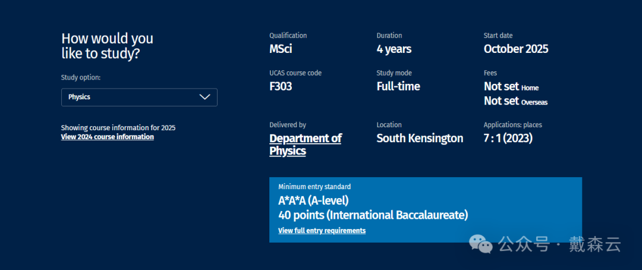Select the 4 years duration text
The height and width of the screenshot is (270, 642).
[394, 49]
